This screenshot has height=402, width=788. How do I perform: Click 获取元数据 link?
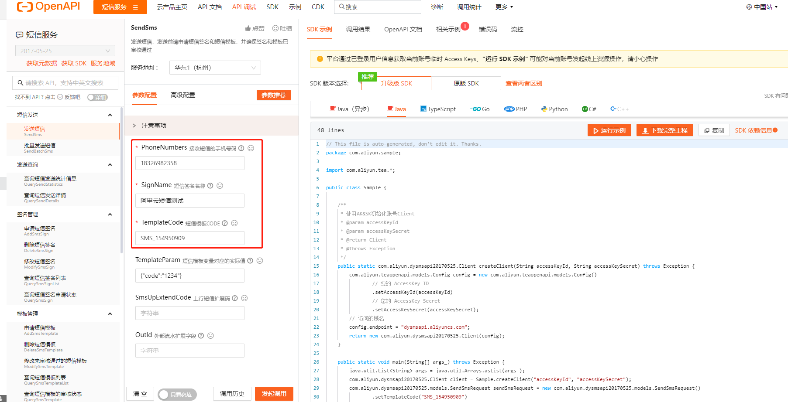pyautogui.click(x=41, y=63)
